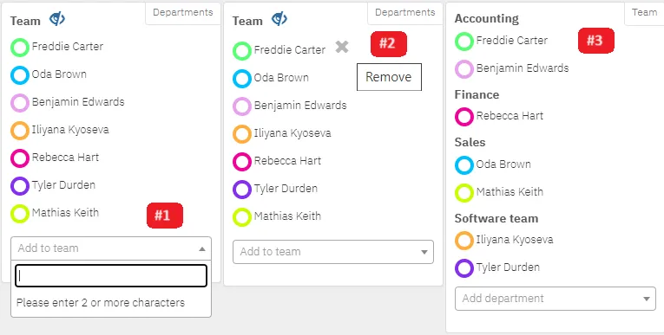This screenshot has width=664, height=335.
Task: Select Tyler Durden name under Software team
Action: (x=508, y=267)
